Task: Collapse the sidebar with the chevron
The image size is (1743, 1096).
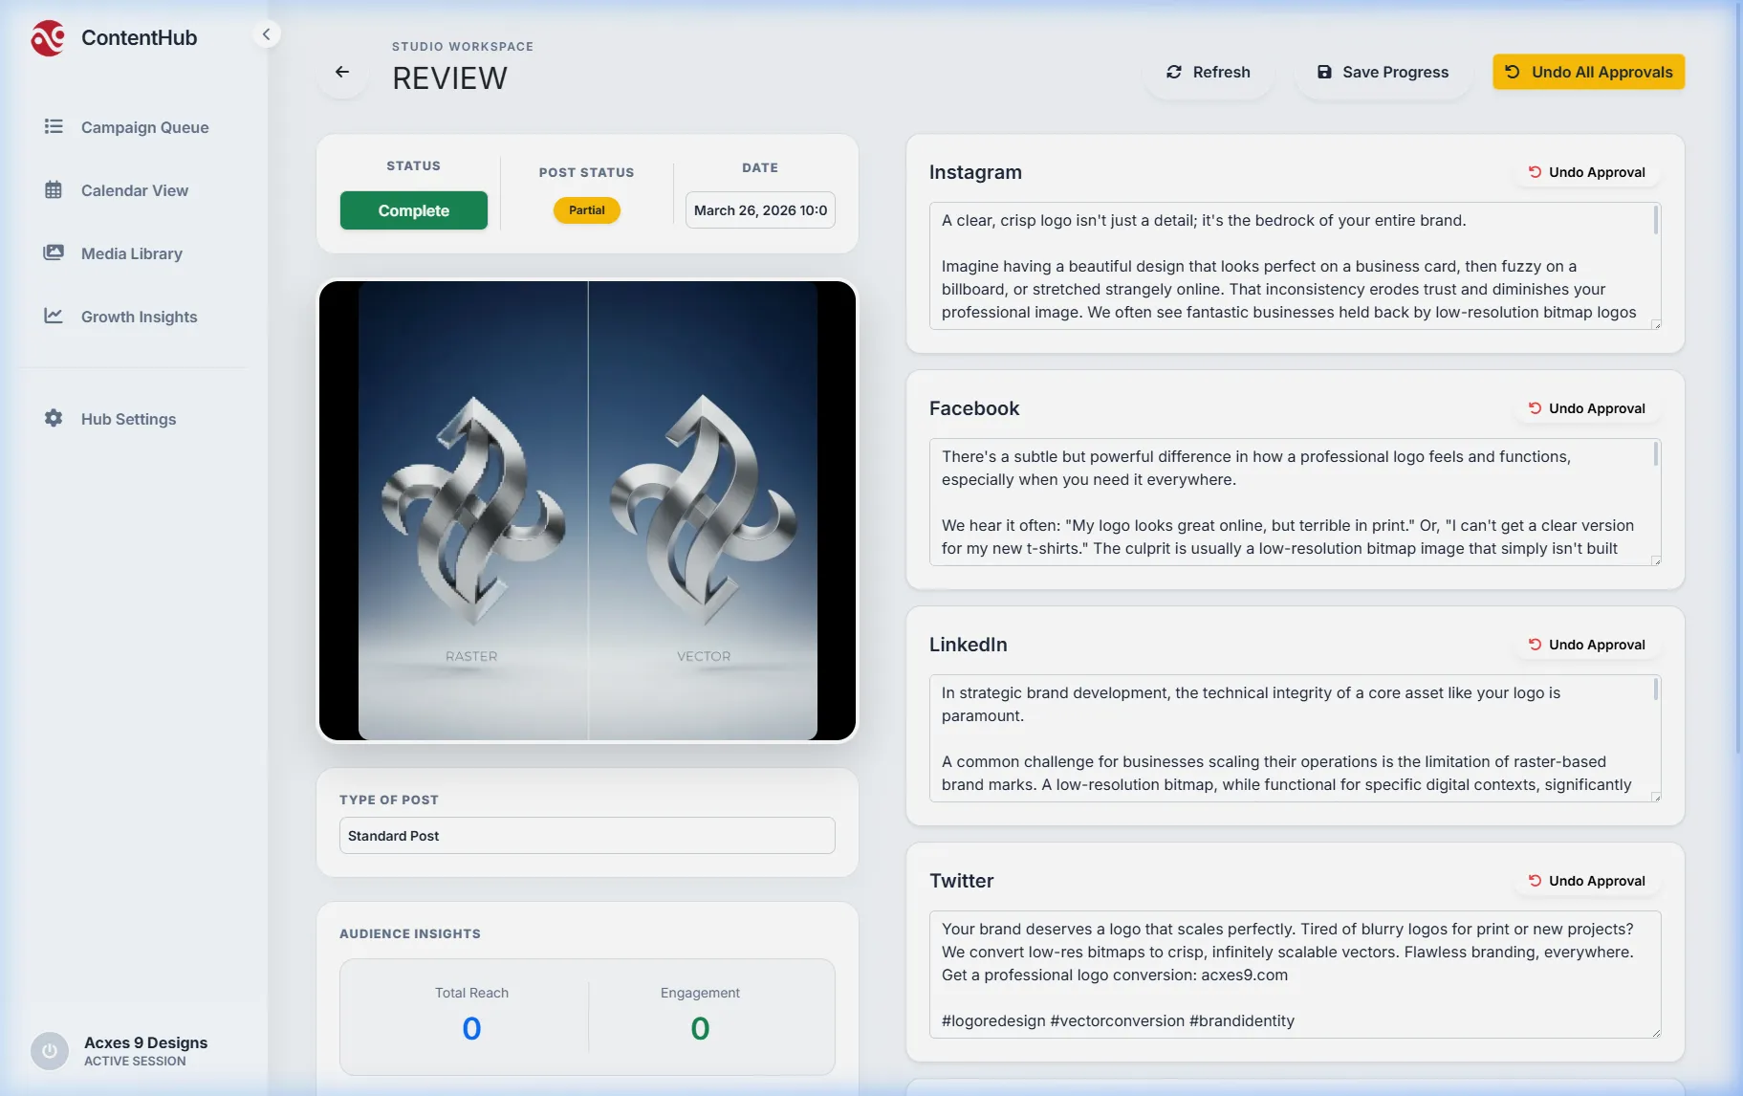Action: click(267, 33)
